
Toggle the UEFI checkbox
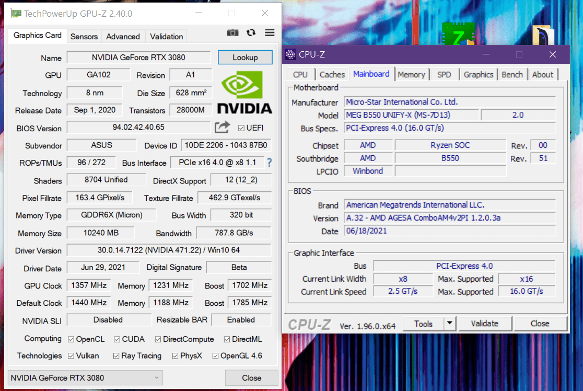pyautogui.click(x=241, y=128)
